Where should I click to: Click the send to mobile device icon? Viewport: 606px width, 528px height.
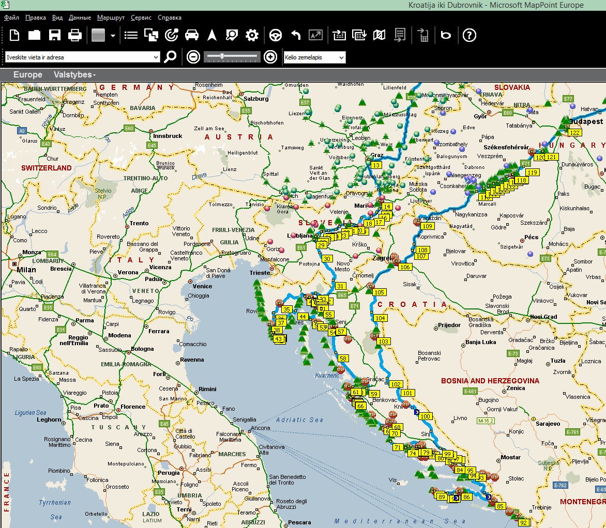[x=423, y=35]
